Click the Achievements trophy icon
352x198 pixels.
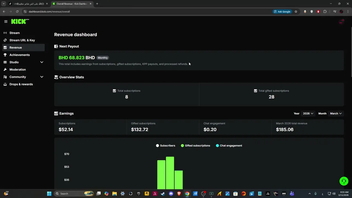pos(5,55)
